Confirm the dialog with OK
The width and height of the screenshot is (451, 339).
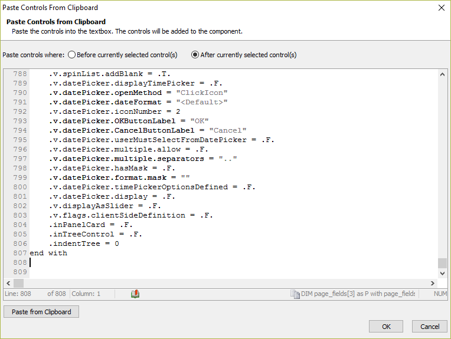pos(386,327)
